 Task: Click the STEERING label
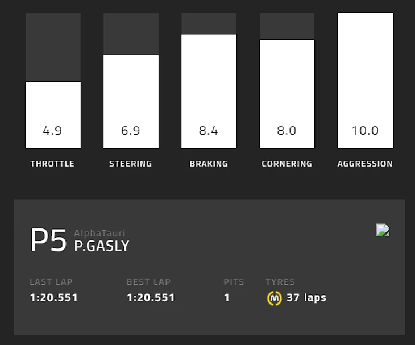click(x=131, y=164)
